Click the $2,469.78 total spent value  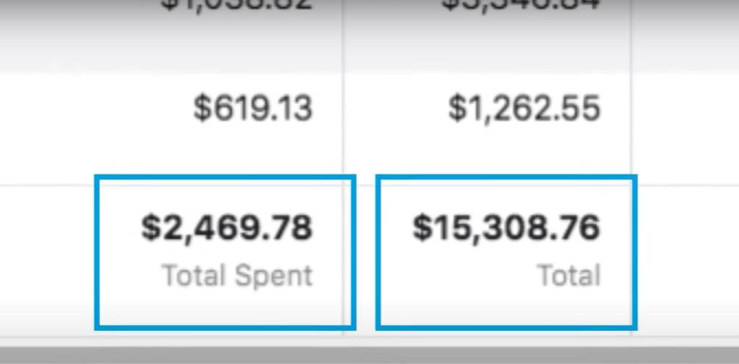[227, 227]
